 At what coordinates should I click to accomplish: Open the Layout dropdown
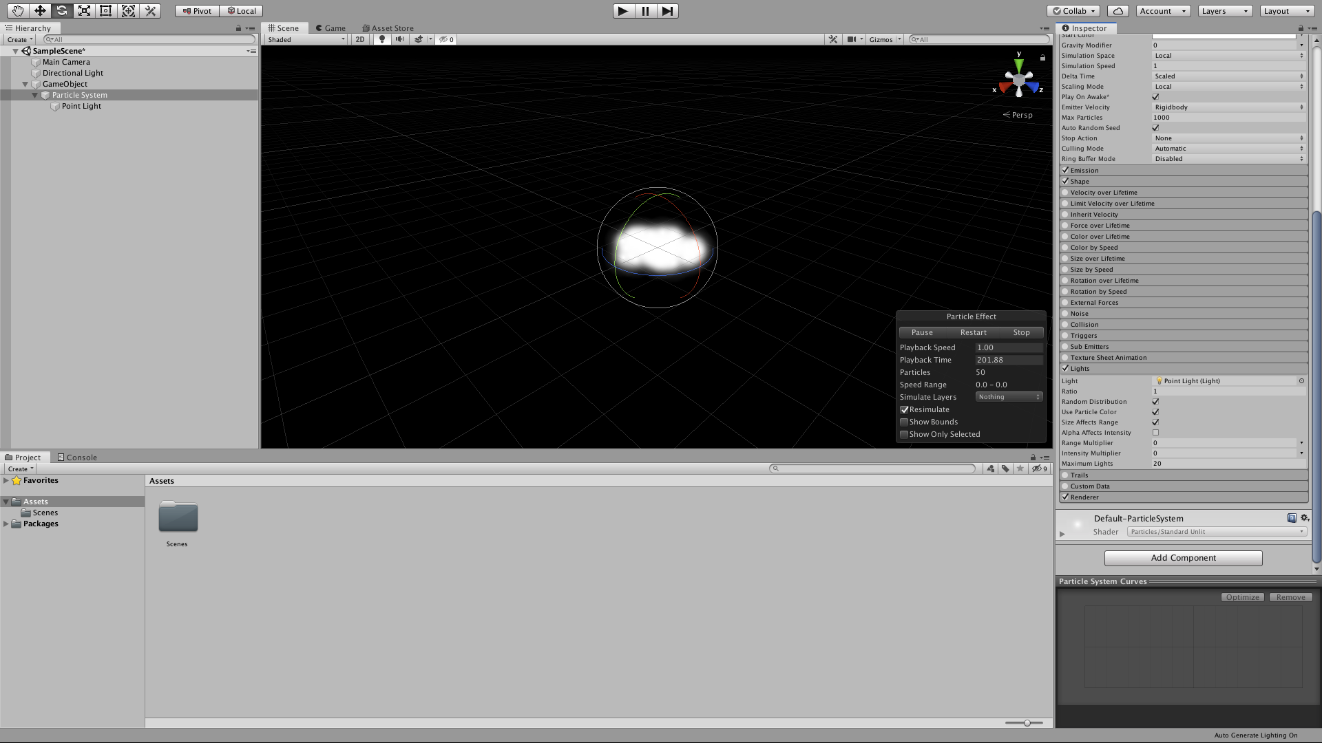pos(1286,10)
